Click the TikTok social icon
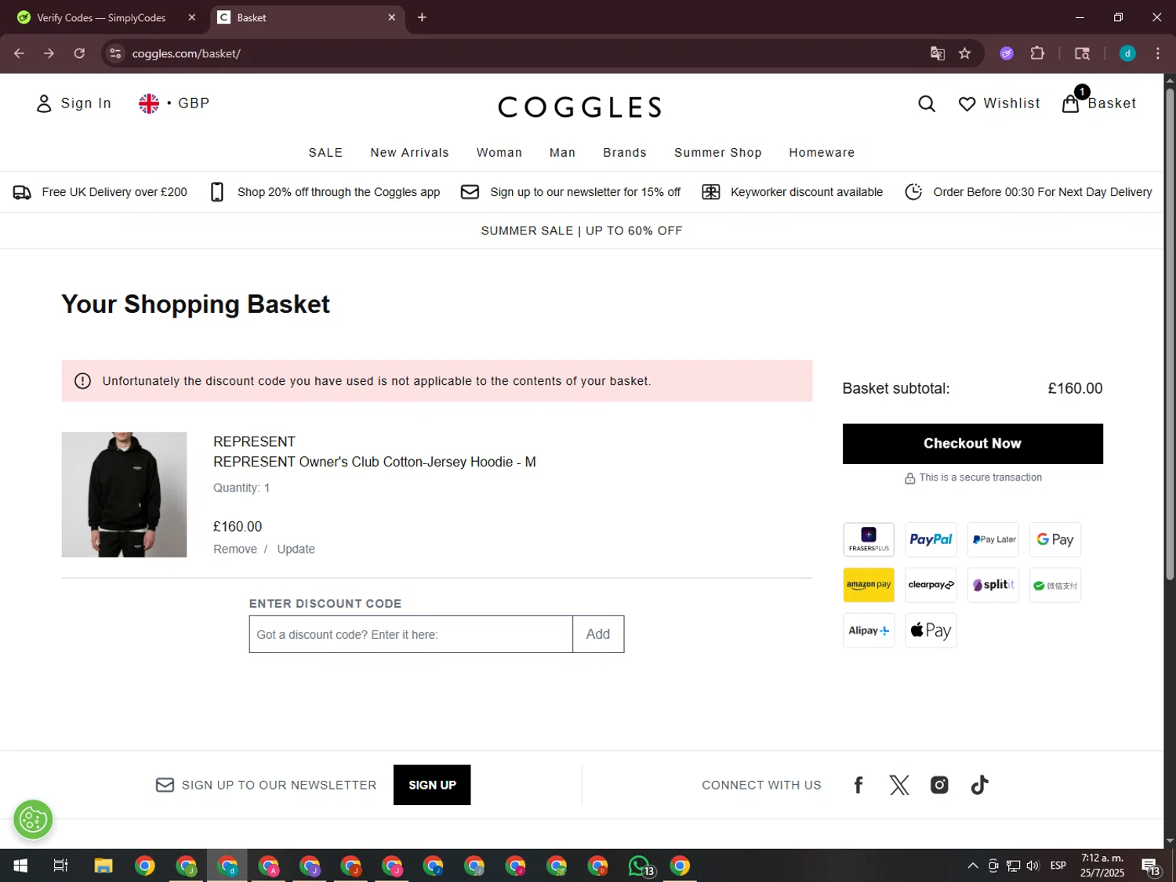 point(979,785)
